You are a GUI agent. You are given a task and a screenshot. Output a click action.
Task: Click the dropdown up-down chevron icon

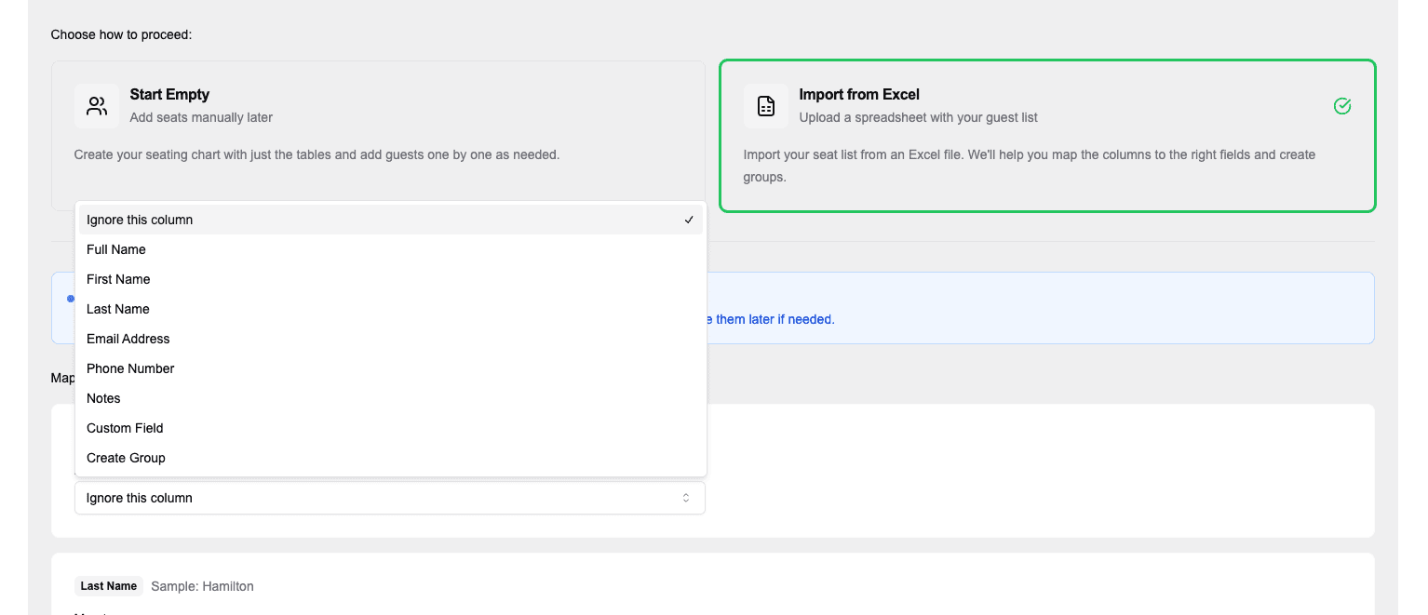(x=686, y=498)
